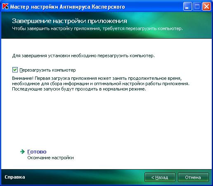The height and width of the screenshot is (186, 213).
Task: Click the dark footer bar between Справка and Назад
Action: coord(85,177)
